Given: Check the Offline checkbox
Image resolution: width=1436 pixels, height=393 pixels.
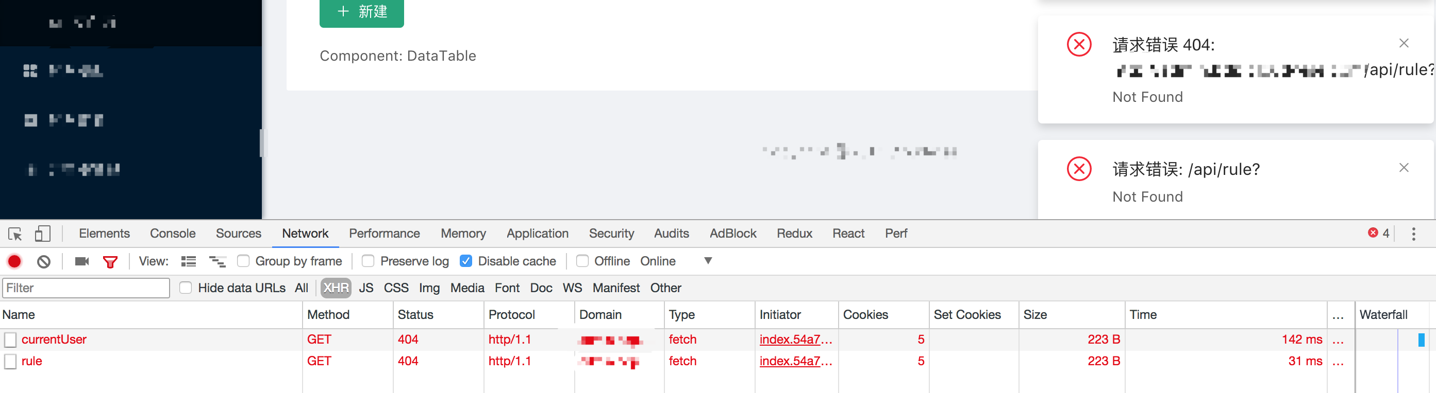Looking at the screenshot, I should pyautogui.click(x=582, y=261).
